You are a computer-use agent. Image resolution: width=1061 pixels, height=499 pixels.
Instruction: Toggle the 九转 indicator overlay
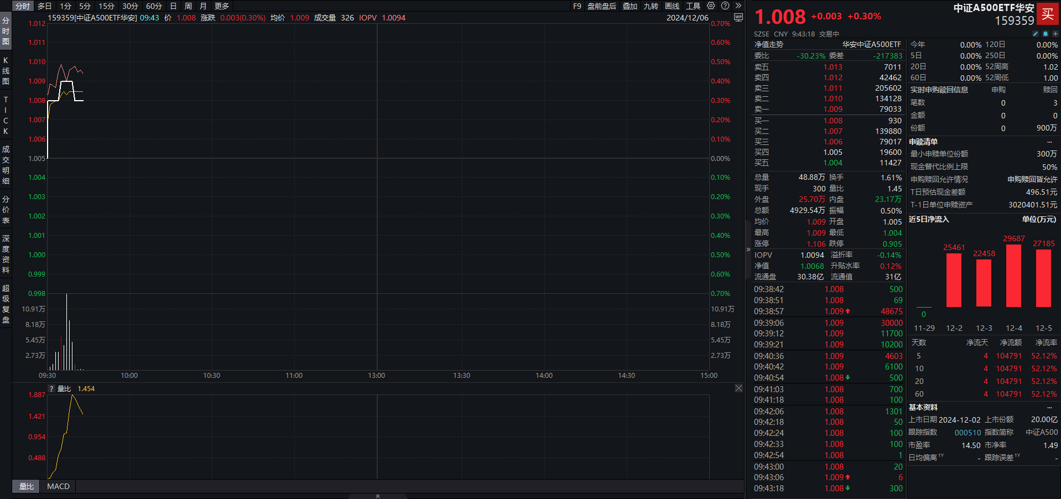(x=651, y=6)
